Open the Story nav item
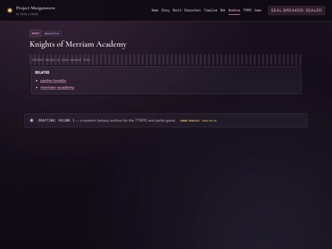Image resolution: width=332 pixels, height=249 pixels. 165,10
